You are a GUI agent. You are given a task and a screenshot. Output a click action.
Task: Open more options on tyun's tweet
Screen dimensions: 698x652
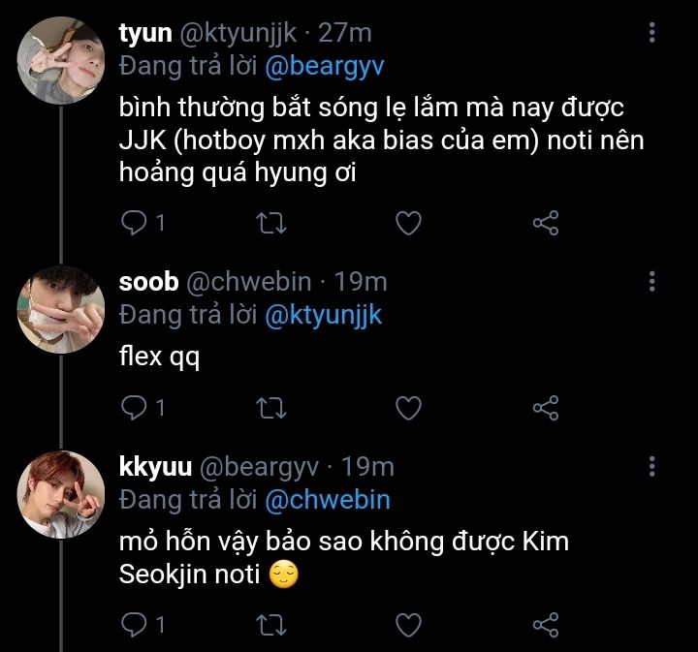pos(651,35)
